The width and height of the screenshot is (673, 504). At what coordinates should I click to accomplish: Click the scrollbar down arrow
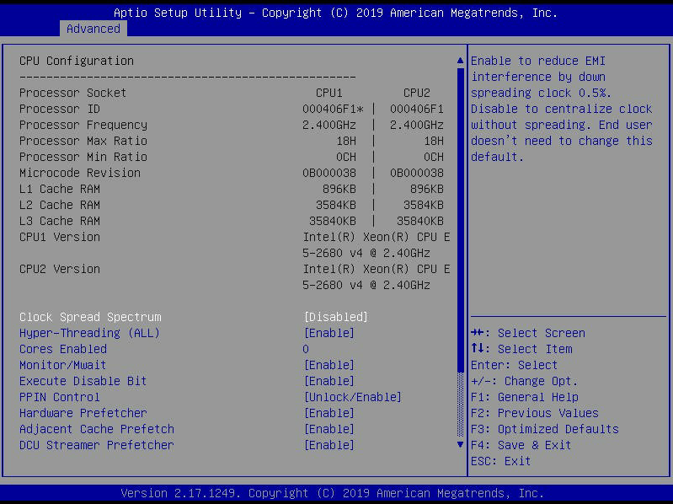pyautogui.click(x=460, y=444)
